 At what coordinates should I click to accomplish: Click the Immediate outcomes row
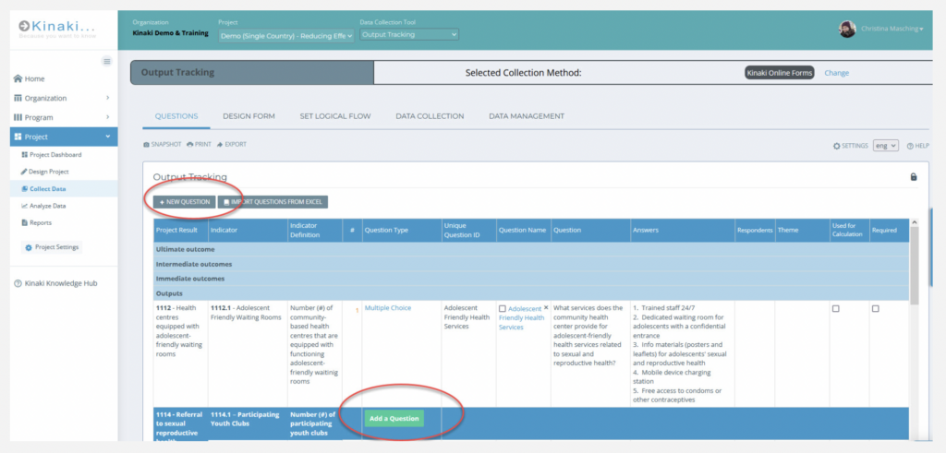point(531,279)
